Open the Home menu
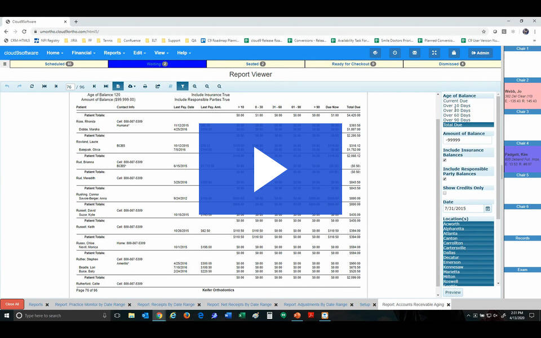The width and height of the screenshot is (541, 338). [x=55, y=53]
